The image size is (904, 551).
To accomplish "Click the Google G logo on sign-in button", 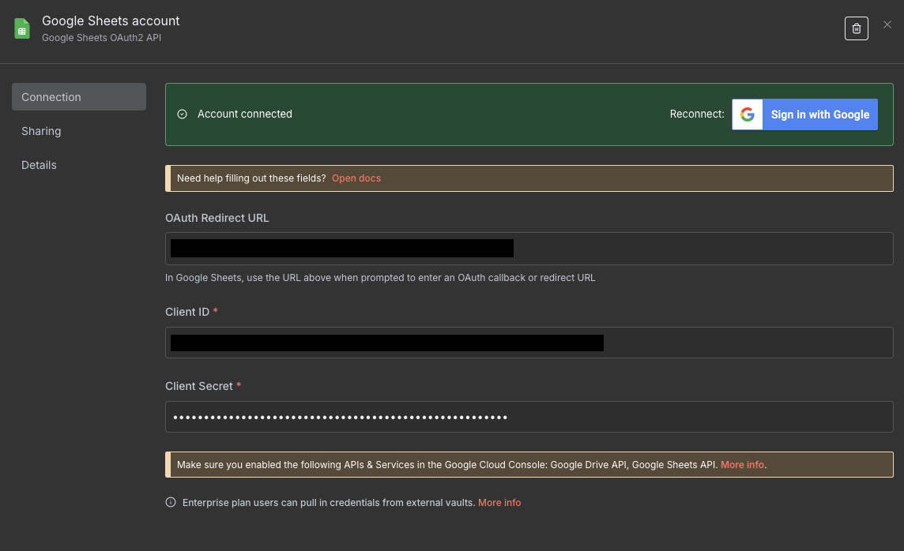I will coord(747,114).
